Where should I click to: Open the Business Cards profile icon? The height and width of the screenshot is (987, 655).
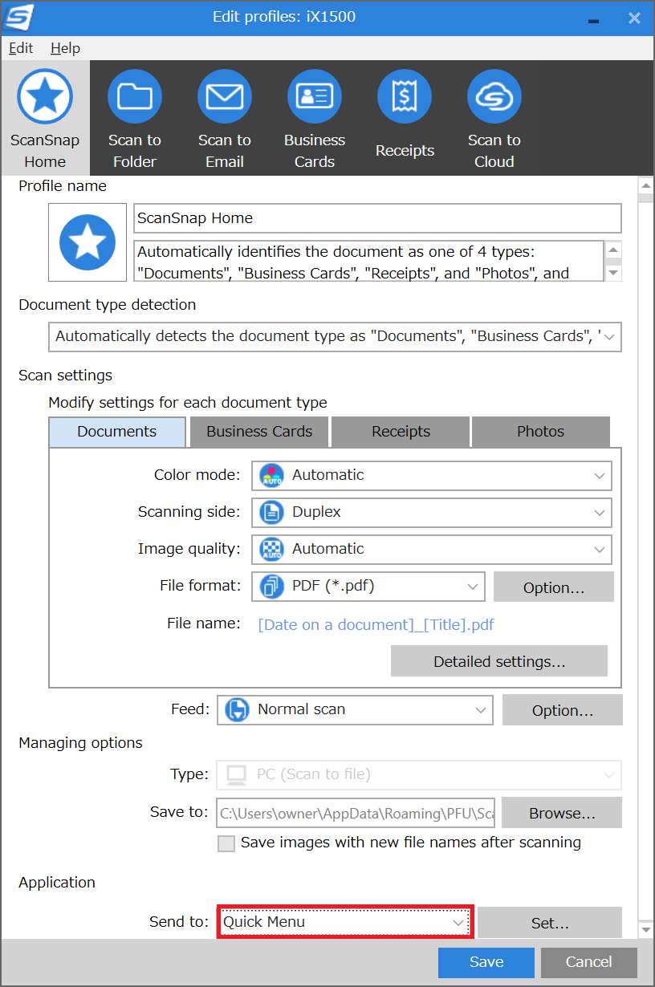(x=315, y=97)
